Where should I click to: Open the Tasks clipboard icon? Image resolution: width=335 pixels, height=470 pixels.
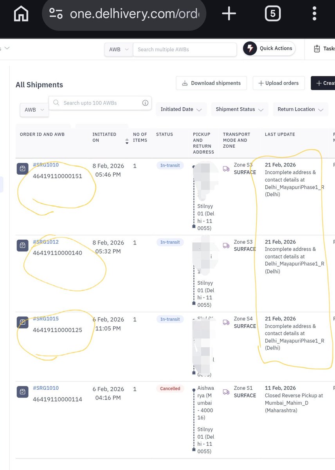point(317,49)
